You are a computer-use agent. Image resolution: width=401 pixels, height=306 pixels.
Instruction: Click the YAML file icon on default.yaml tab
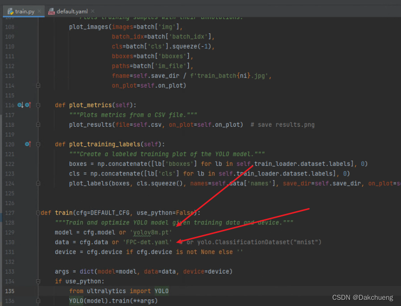click(x=51, y=11)
